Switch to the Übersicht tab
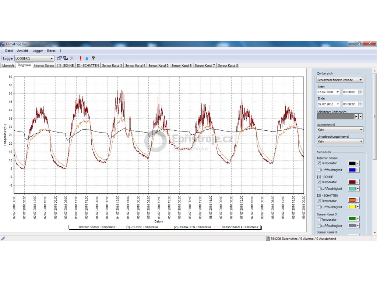377x282 pixels. [x=8, y=66]
